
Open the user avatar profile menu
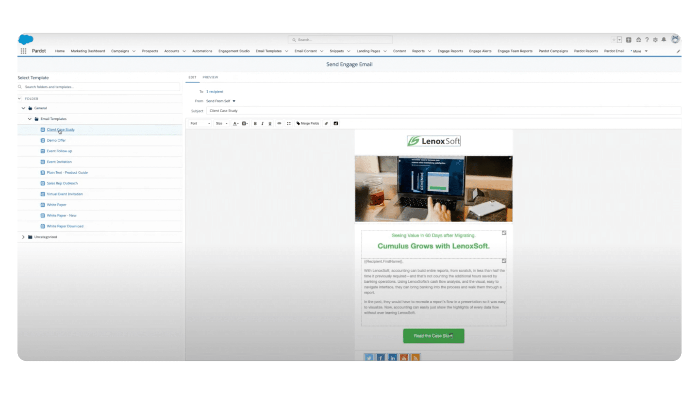click(675, 39)
